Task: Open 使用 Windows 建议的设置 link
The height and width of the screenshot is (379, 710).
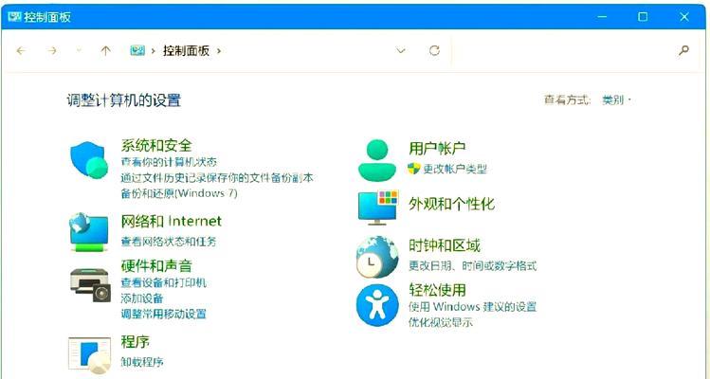Action: coord(472,307)
